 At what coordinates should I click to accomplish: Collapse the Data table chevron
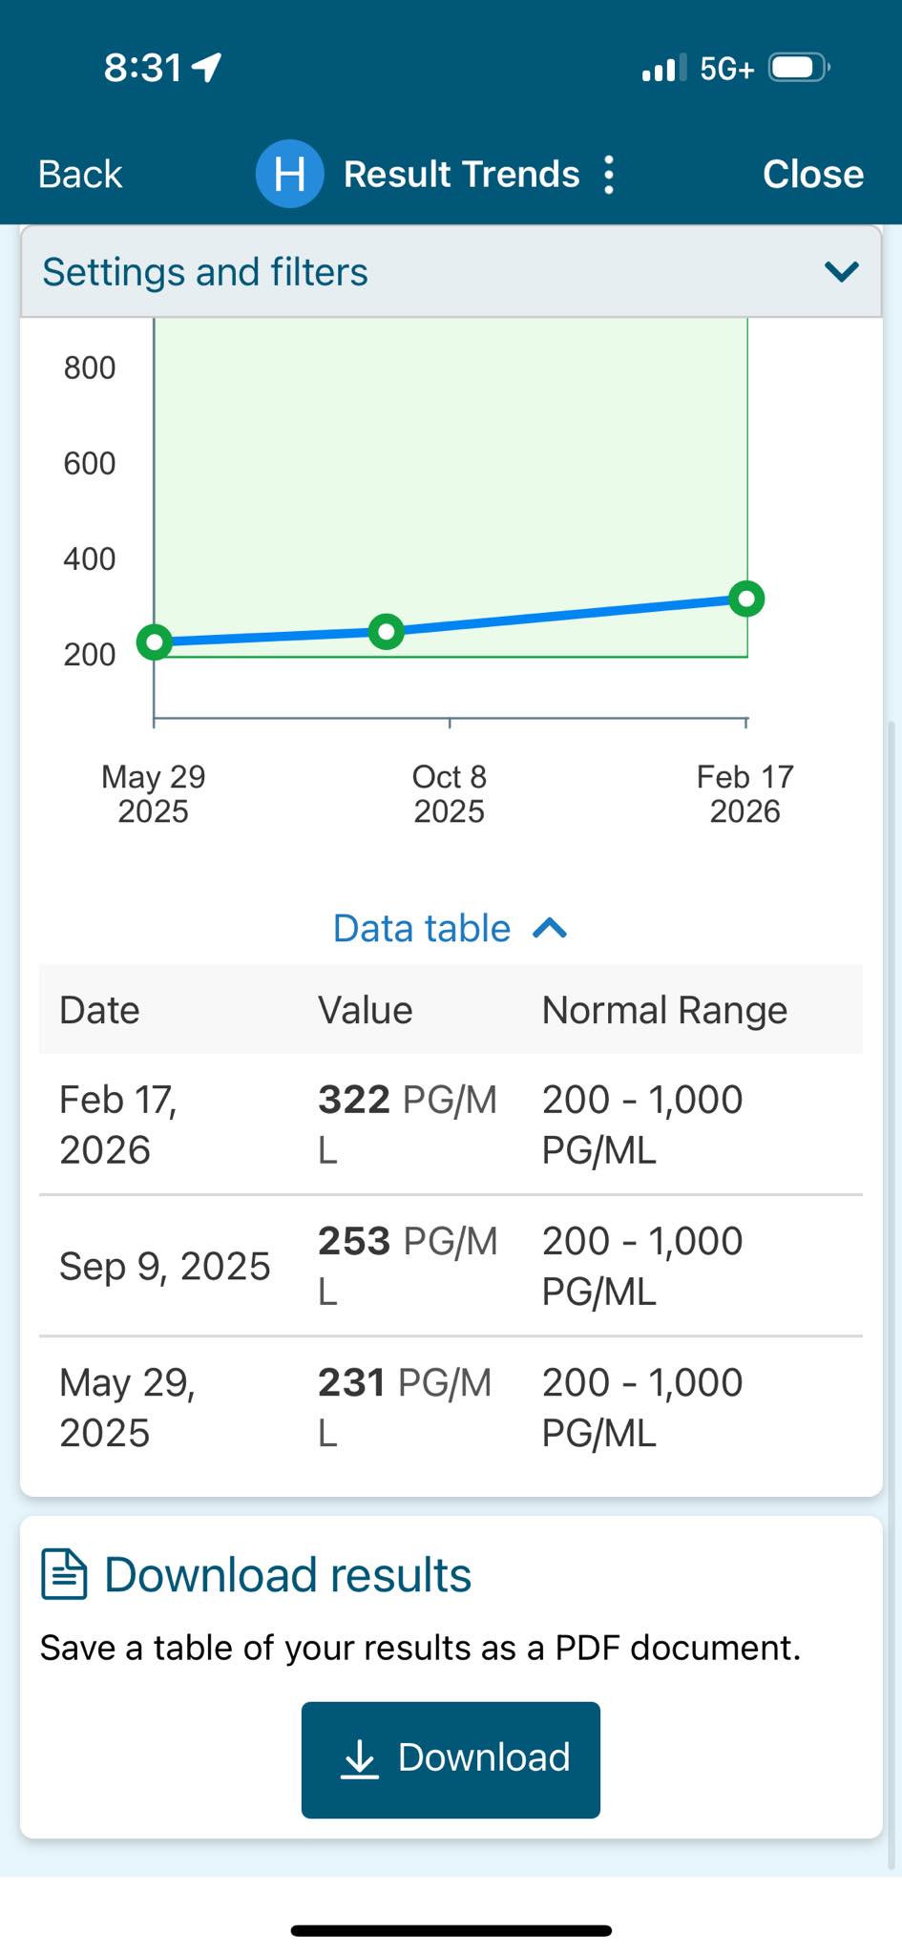550,928
